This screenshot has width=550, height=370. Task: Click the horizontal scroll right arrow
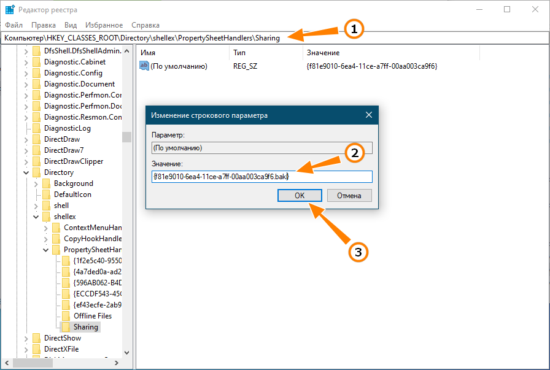[117, 363]
